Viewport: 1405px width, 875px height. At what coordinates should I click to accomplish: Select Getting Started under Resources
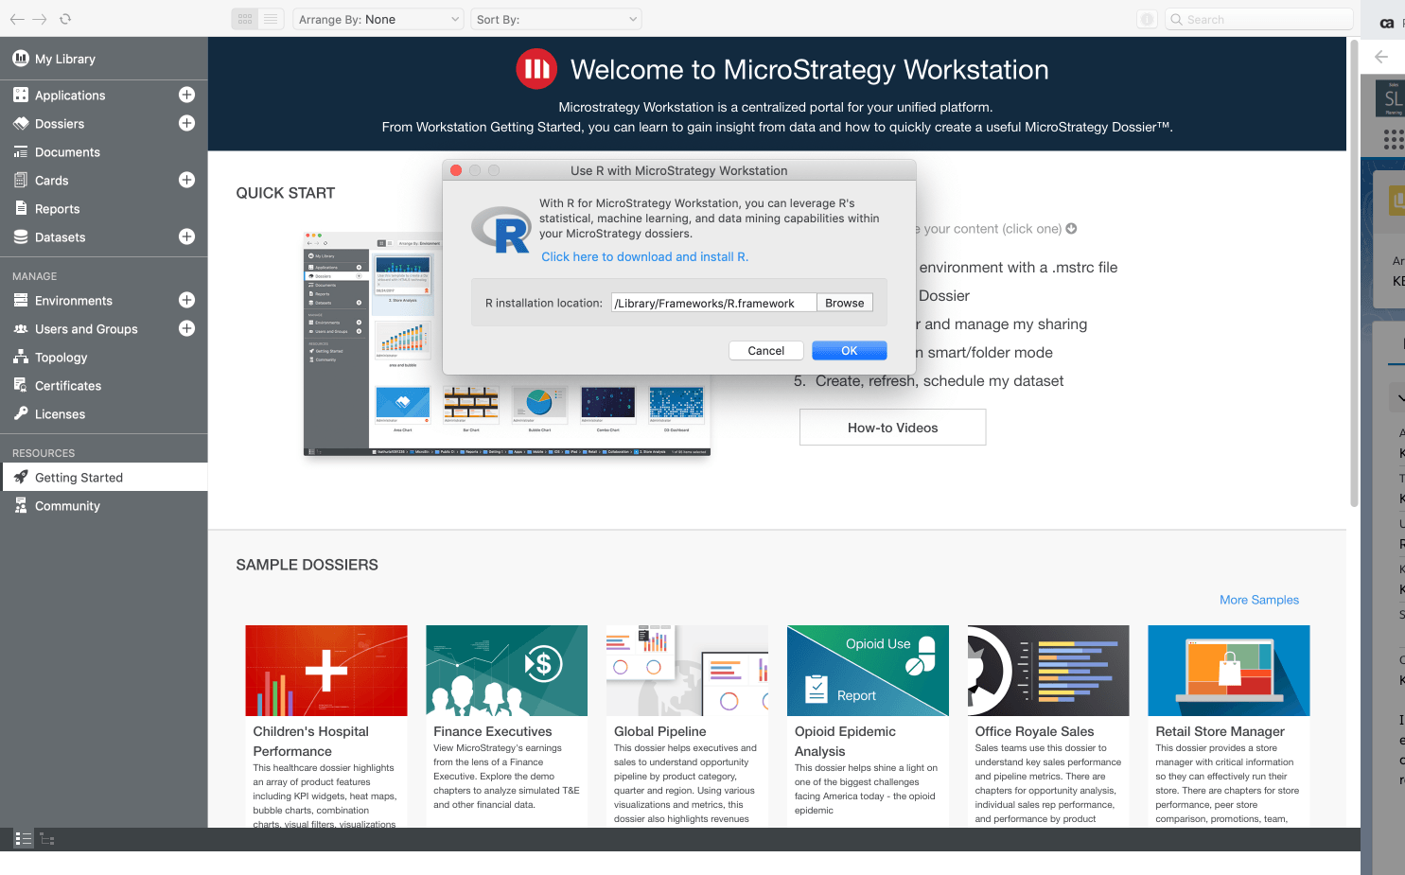click(104, 478)
